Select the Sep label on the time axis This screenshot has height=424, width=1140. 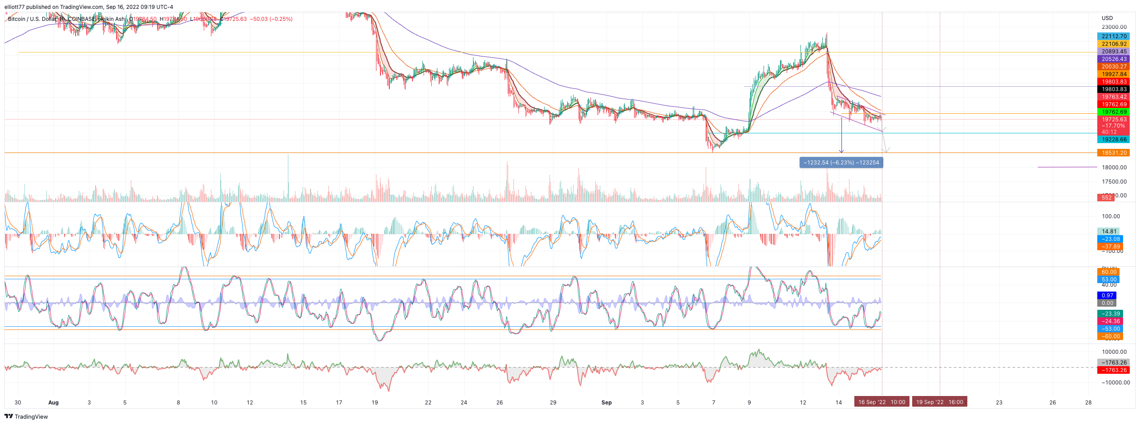click(x=606, y=403)
